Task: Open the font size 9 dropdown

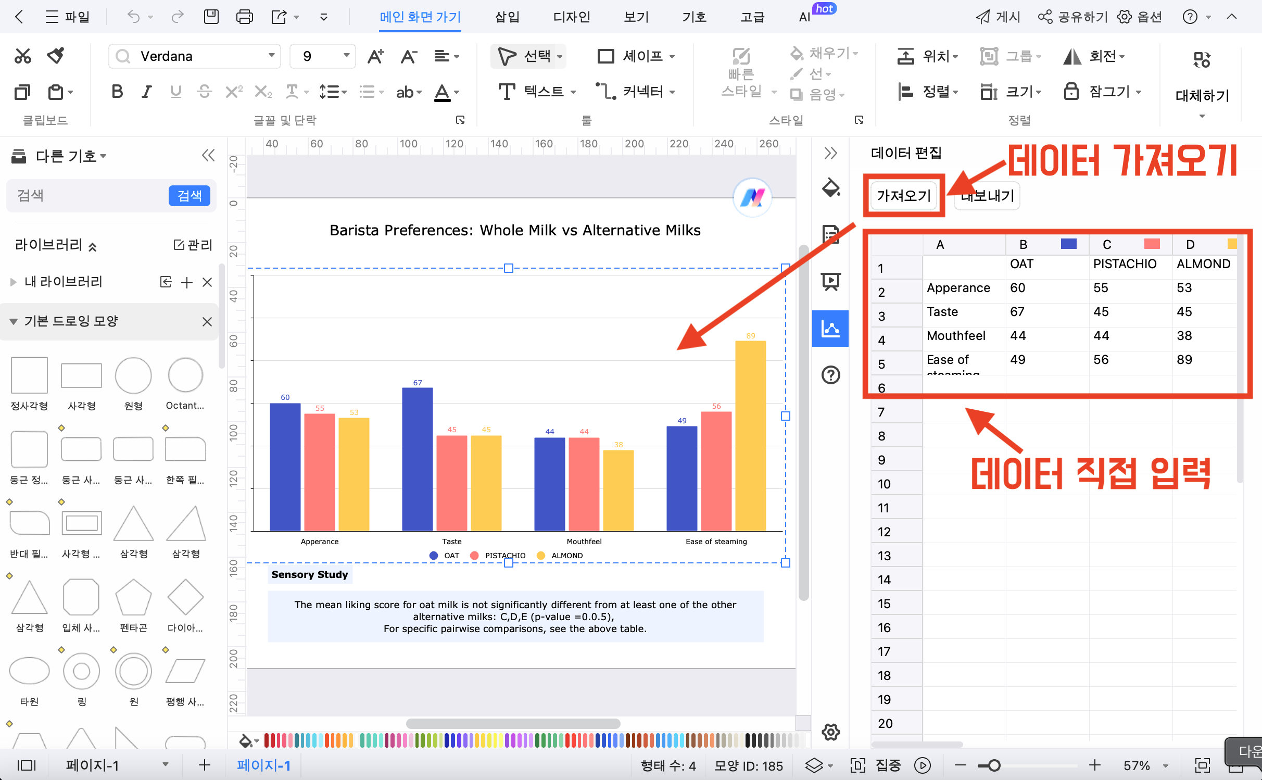Action: 346,56
